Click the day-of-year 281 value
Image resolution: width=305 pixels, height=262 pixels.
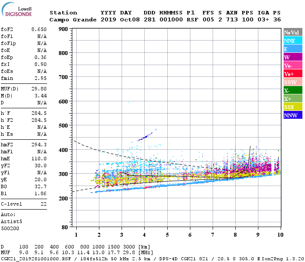click(149, 20)
